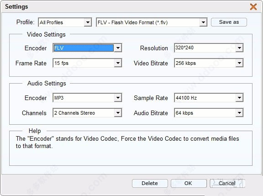Expand the Video Bitrate 256 kbps arrow
Screen dimensions: 263x196
(x=239, y=63)
